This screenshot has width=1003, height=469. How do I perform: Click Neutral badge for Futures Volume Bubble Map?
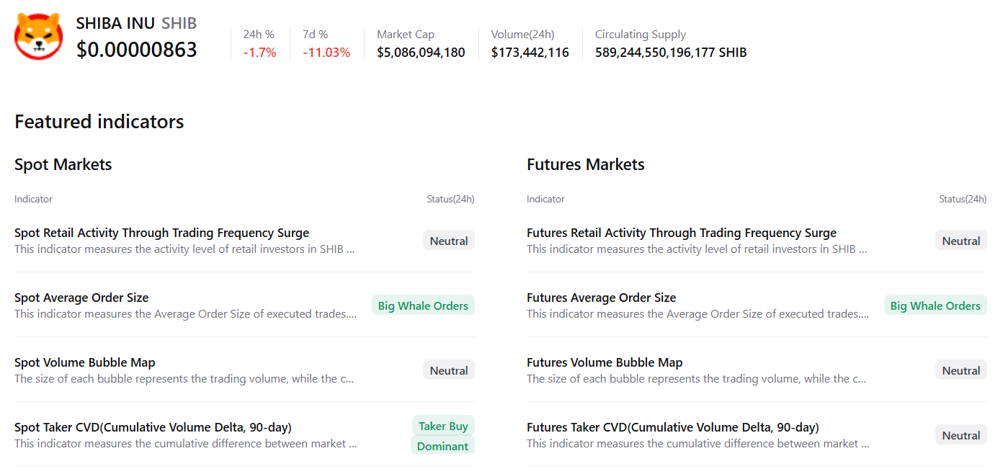pyautogui.click(x=960, y=370)
